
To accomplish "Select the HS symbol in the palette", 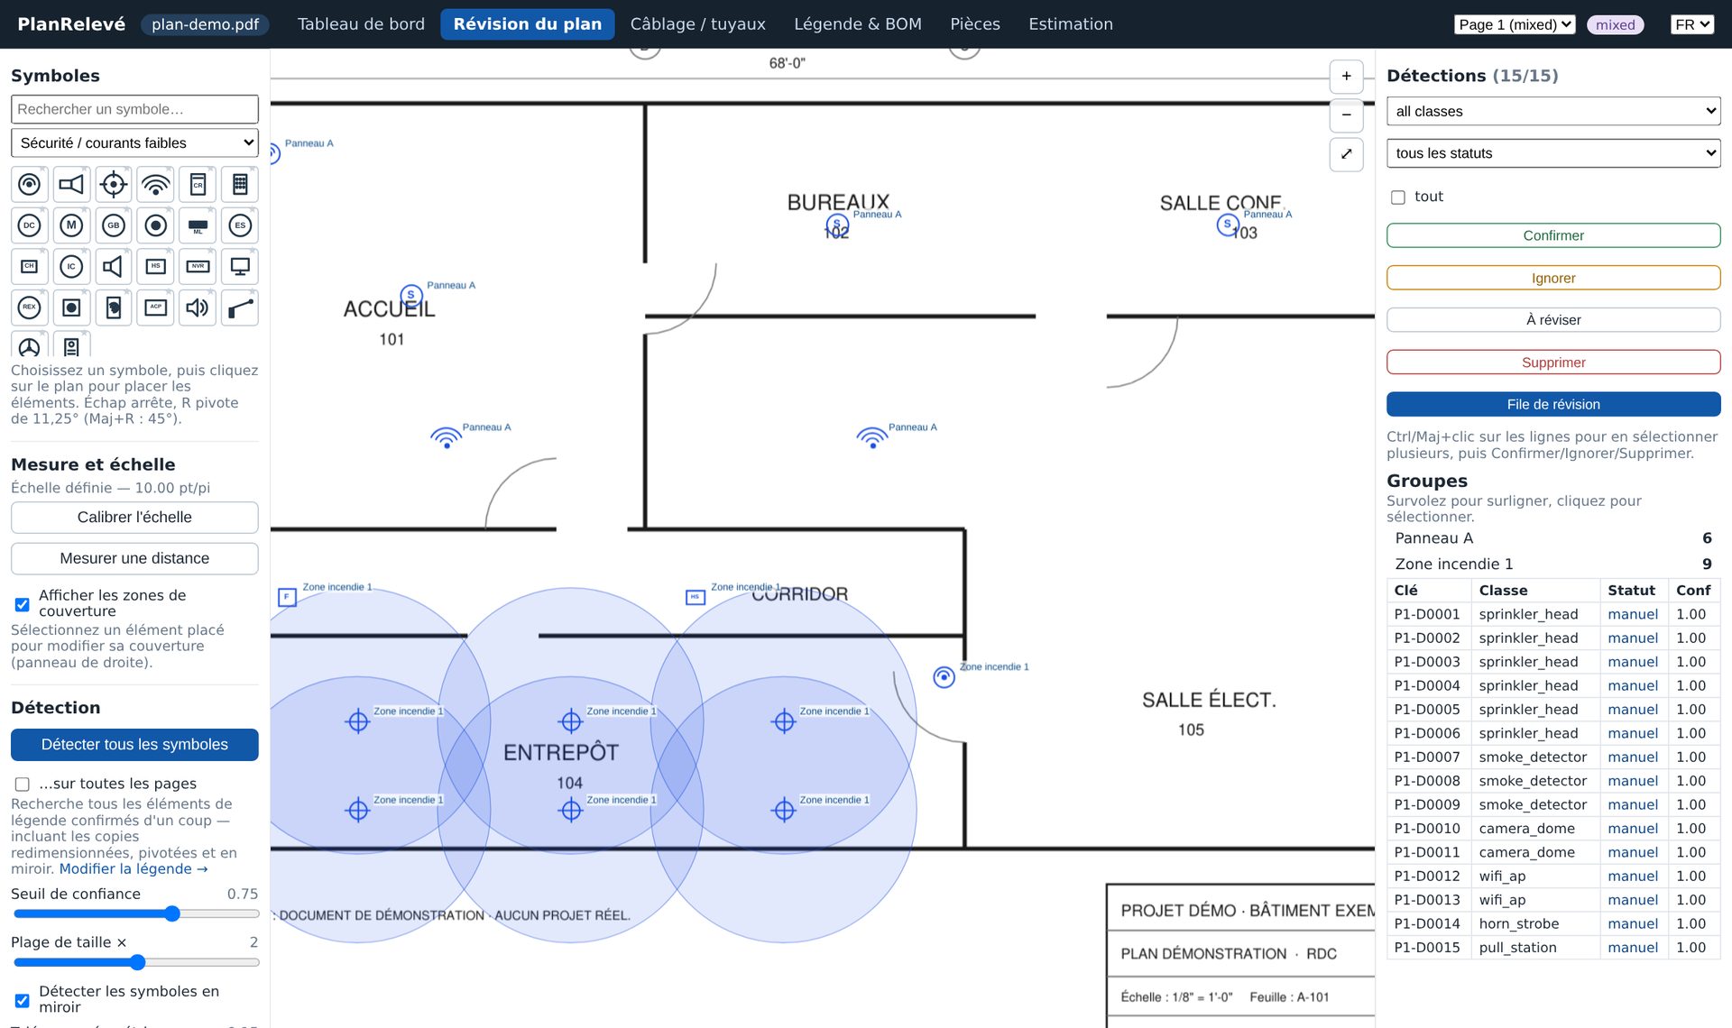I will click(x=156, y=267).
